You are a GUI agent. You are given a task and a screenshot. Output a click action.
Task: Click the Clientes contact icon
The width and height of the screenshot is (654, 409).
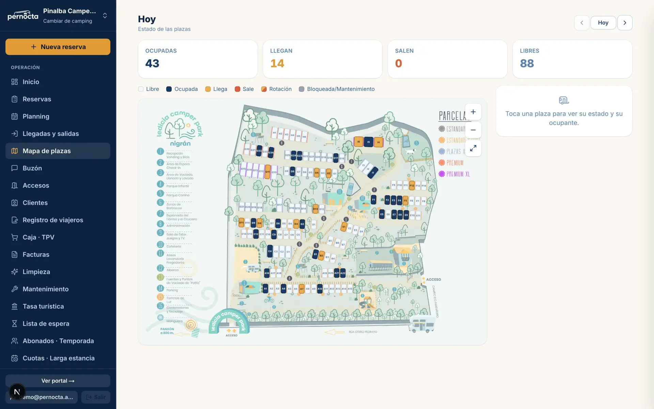(x=14, y=203)
